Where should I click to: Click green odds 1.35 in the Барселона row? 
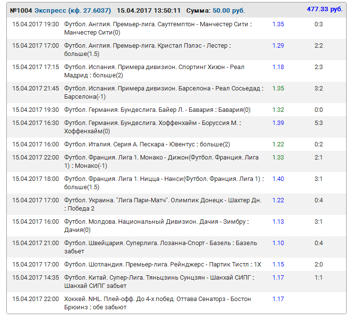pyautogui.click(x=278, y=89)
